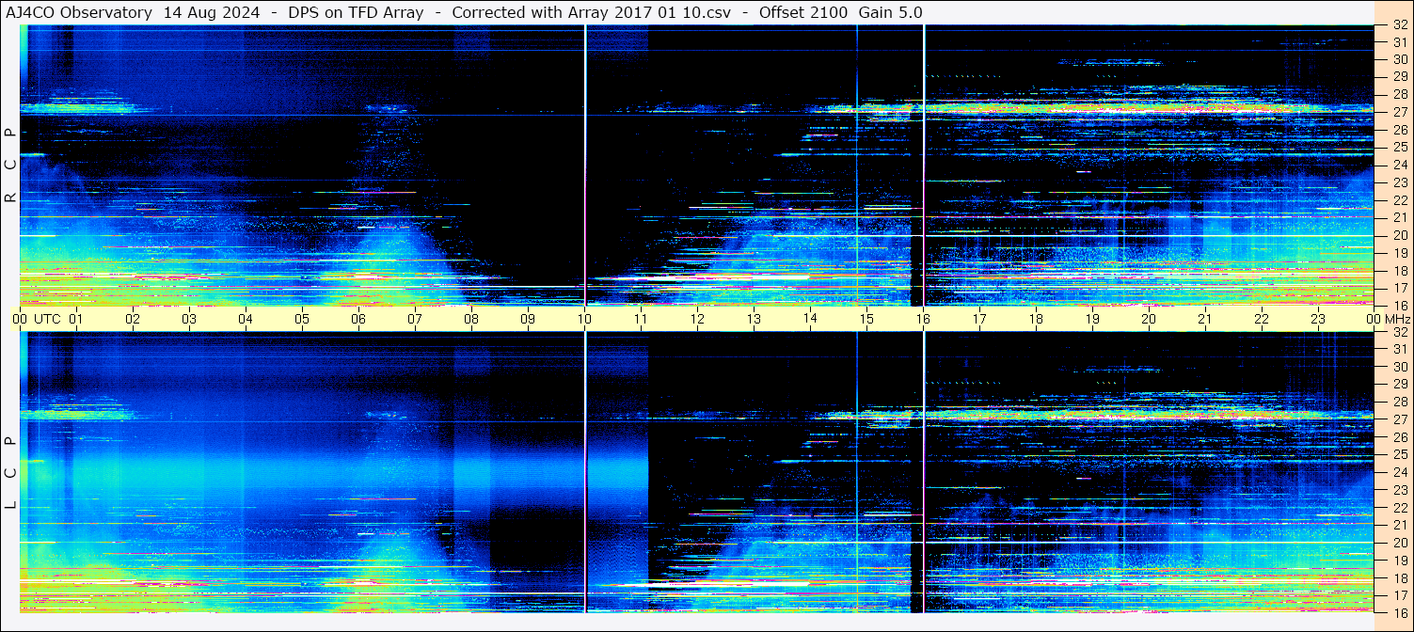Select hour marker "23" on time axis
Screen dimensions: 1414x632
1318,319
